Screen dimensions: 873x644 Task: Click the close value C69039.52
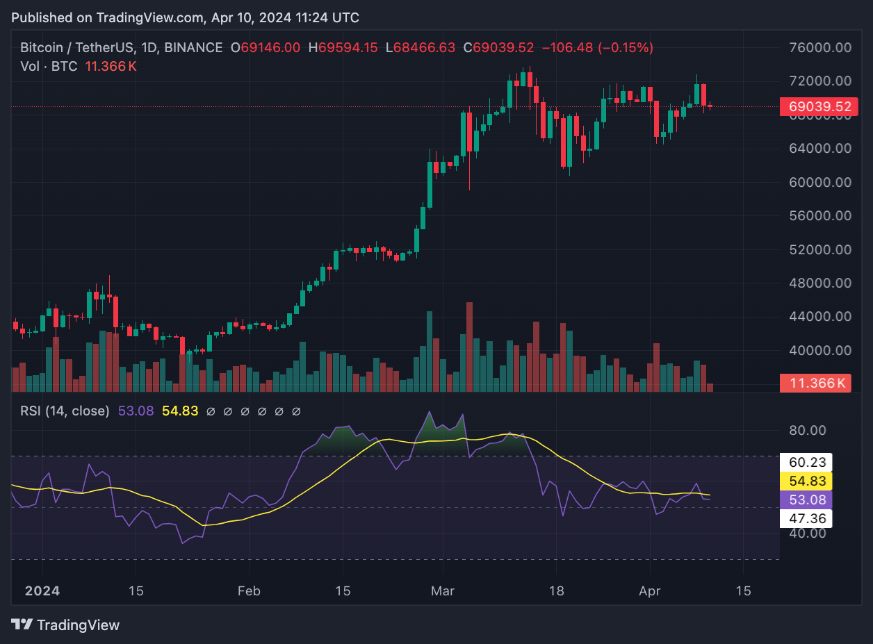pos(498,48)
